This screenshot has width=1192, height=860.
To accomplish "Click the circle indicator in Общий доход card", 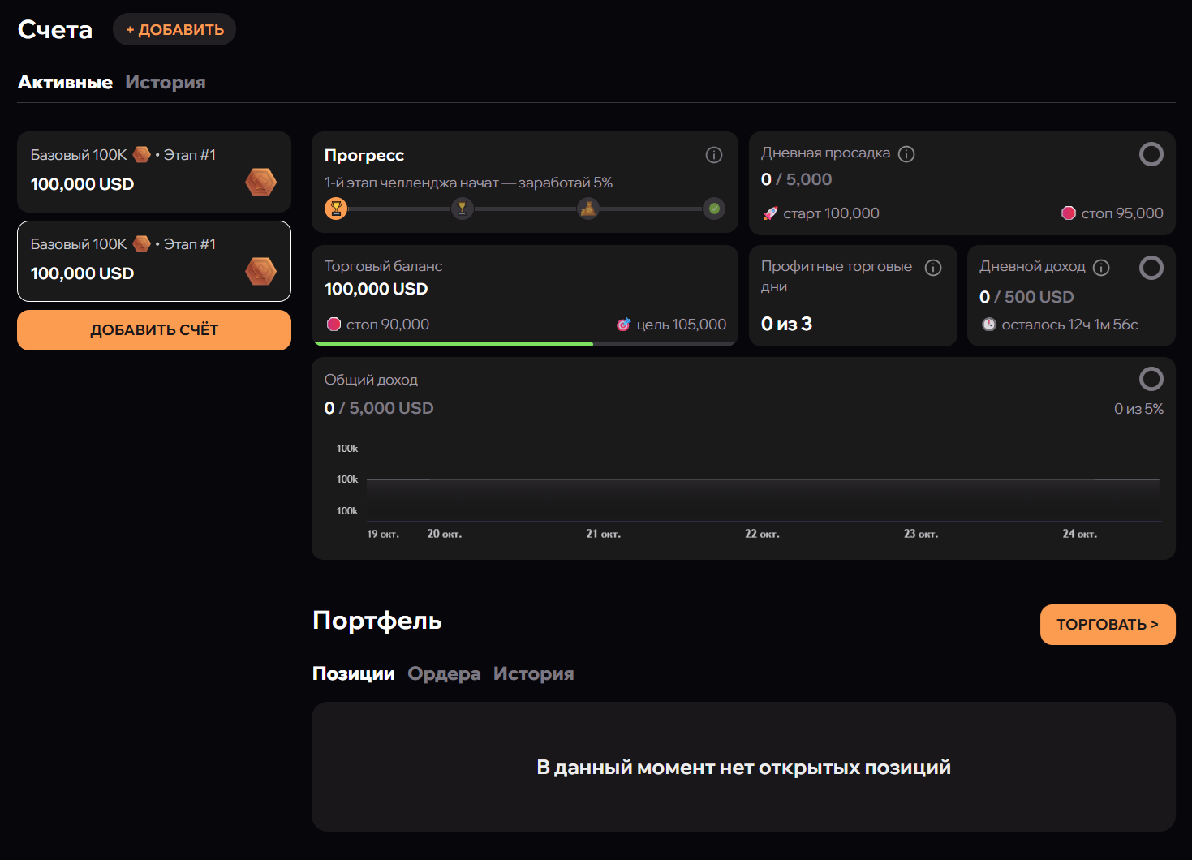I will coord(1151,379).
